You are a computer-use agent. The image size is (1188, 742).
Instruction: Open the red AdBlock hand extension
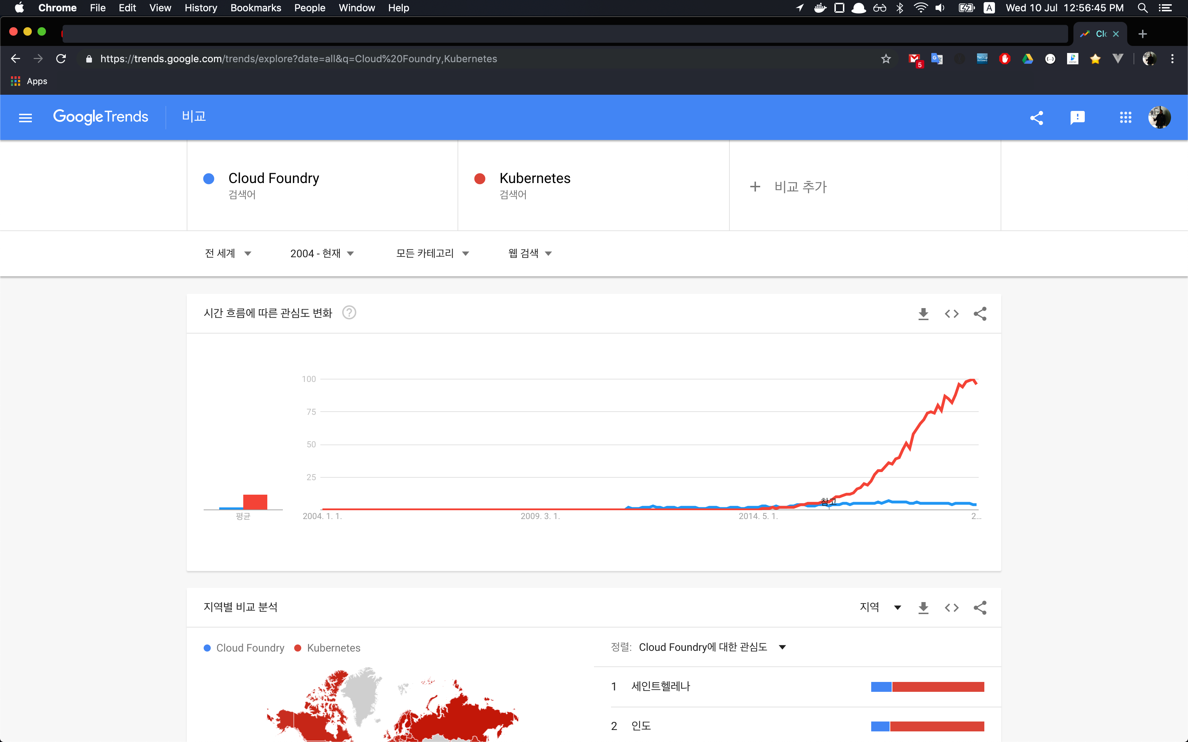[x=1004, y=59]
